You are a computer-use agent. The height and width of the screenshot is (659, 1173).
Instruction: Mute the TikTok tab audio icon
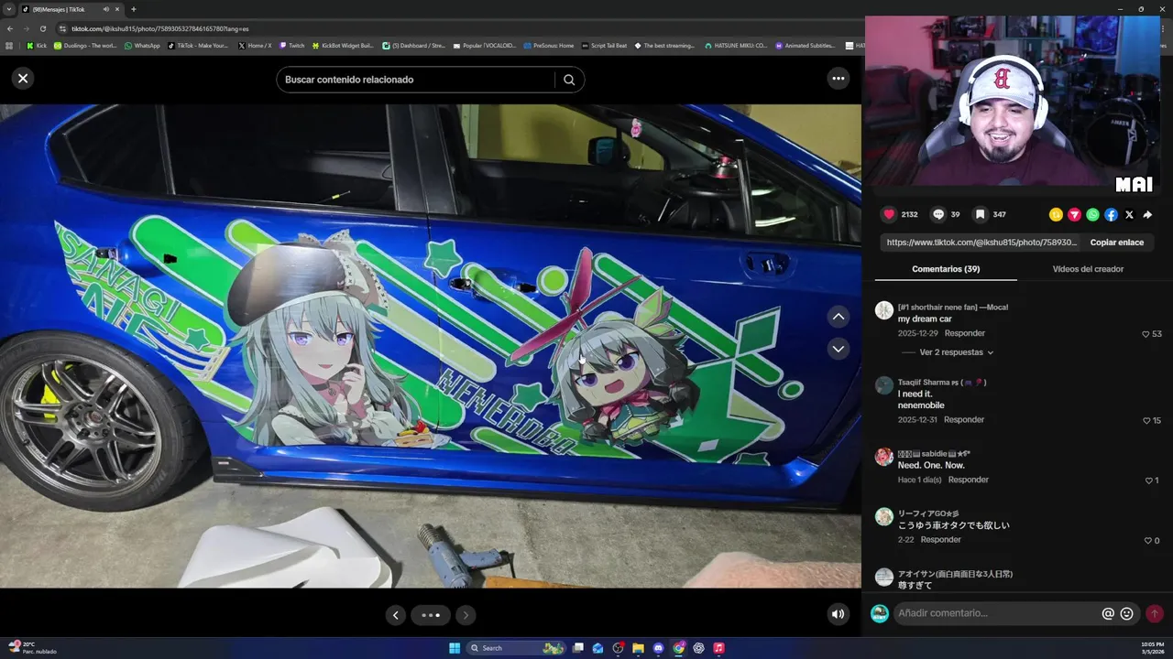(106, 9)
